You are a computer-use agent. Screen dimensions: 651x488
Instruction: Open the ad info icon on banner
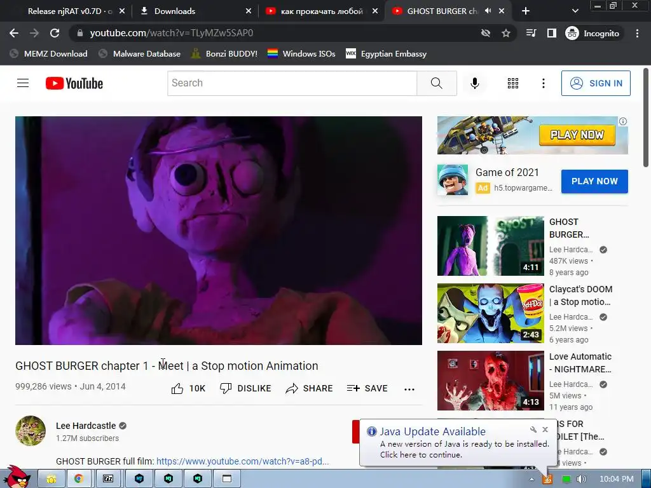click(623, 121)
